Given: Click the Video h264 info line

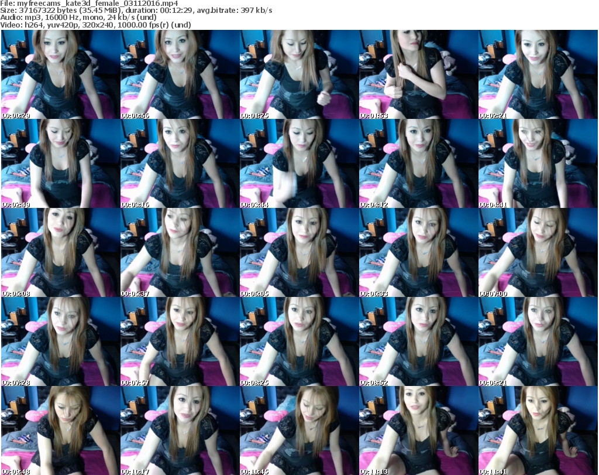Looking at the screenshot, I should point(95,25).
